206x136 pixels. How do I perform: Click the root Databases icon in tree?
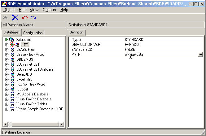click(x=11, y=40)
